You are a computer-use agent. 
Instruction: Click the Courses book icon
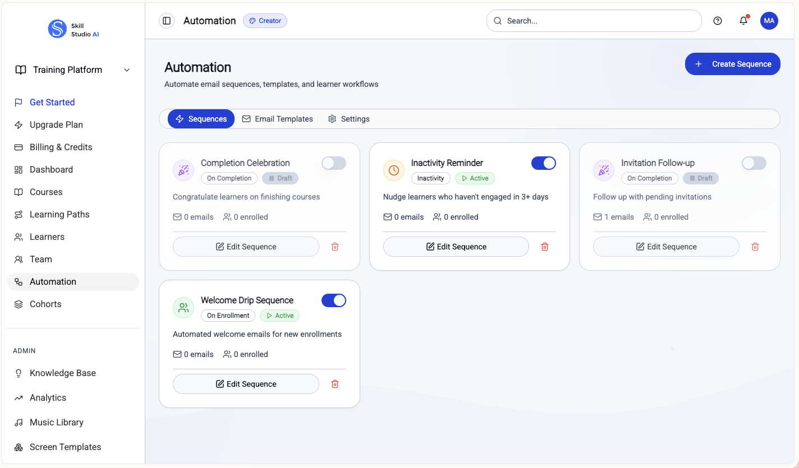click(x=19, y=192)
